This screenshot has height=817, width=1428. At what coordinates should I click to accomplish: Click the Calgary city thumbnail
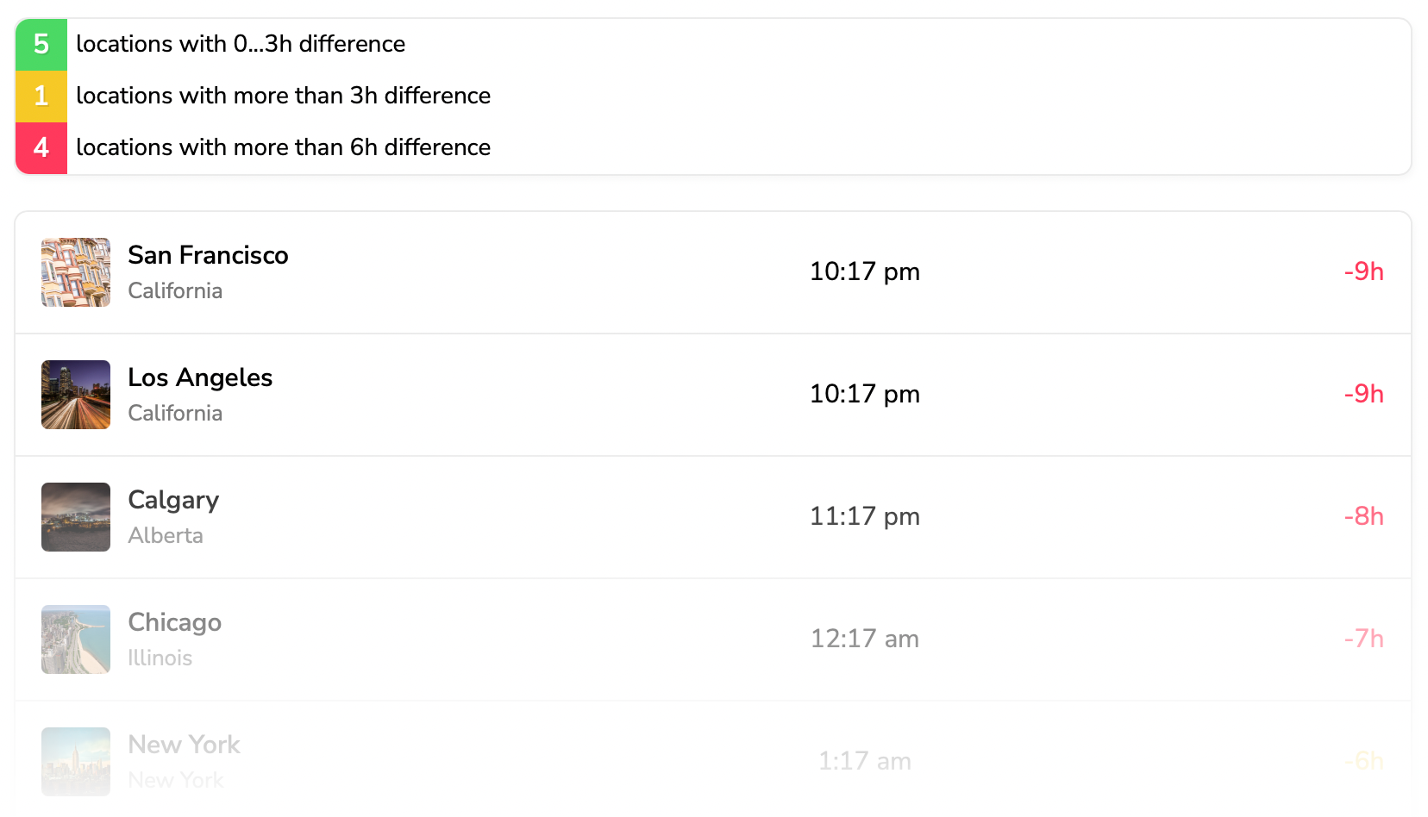coord(76,517)
